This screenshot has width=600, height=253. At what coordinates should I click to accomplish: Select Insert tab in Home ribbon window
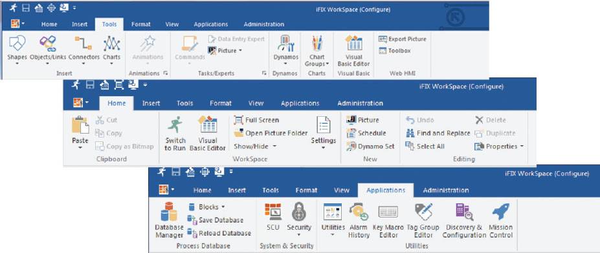pyautogui.click(x=151, y=103)
